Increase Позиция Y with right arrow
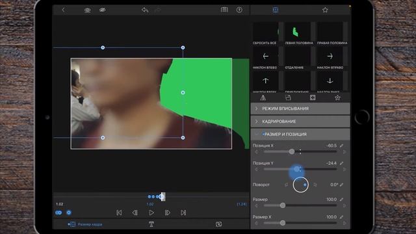 (344, 169)
